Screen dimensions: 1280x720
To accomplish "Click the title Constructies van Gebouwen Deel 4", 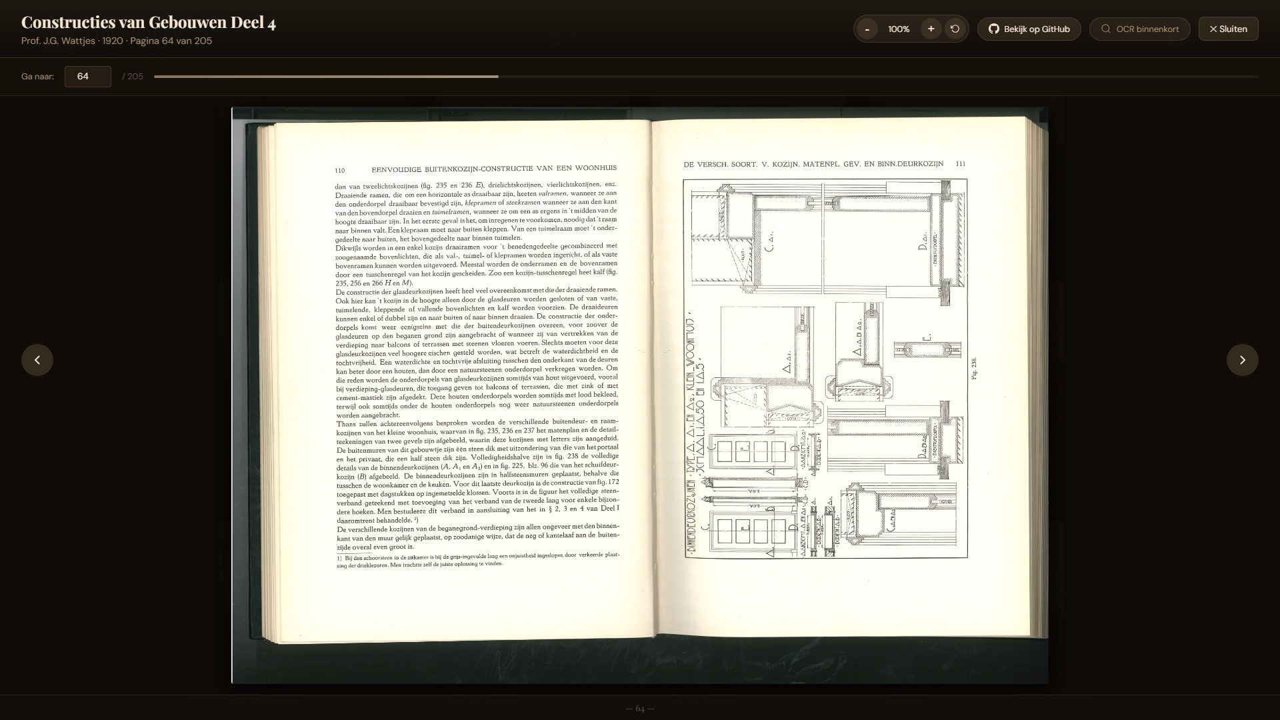I will (149, 23).
